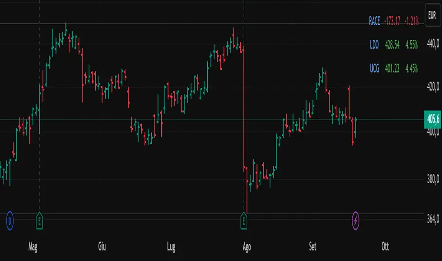The height and width of the screenshot is (261, 442).
Task: Select the LDO comparison symbol label
Action: (x=374, y=45)
